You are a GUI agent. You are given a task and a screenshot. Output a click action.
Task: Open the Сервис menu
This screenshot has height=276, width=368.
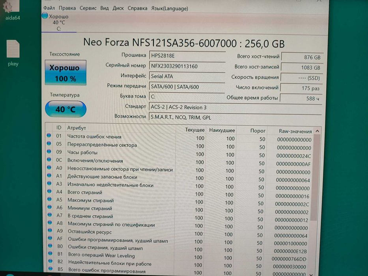point(88,8)
